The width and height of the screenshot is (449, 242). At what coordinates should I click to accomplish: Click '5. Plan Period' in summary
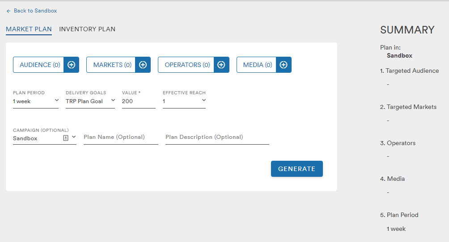399,215
